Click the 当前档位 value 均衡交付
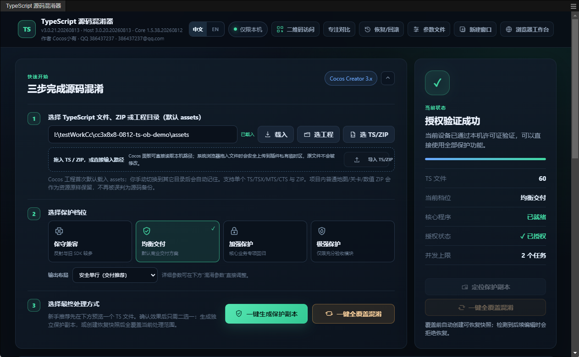The image size is (579, 357). 533,198
